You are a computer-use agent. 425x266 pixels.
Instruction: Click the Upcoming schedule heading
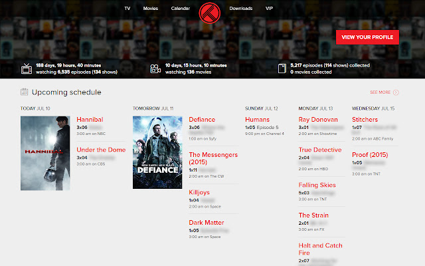tap(66, 92)
